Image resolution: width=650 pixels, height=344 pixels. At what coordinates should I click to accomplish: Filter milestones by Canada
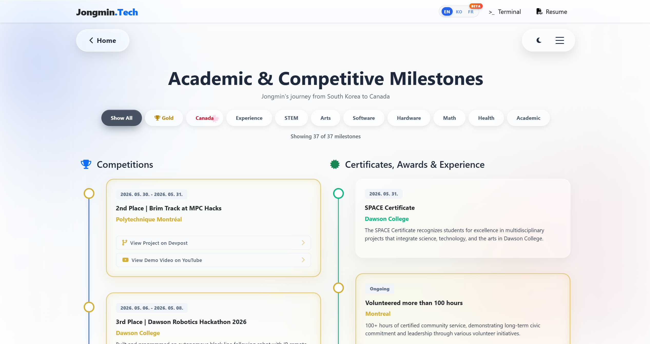(x=205, y=118)
